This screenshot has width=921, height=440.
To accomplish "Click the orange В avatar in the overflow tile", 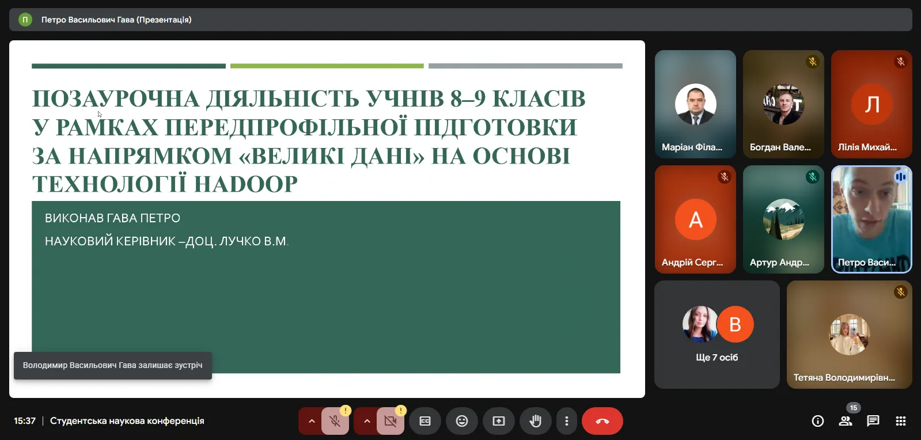I will coord(736,324).
